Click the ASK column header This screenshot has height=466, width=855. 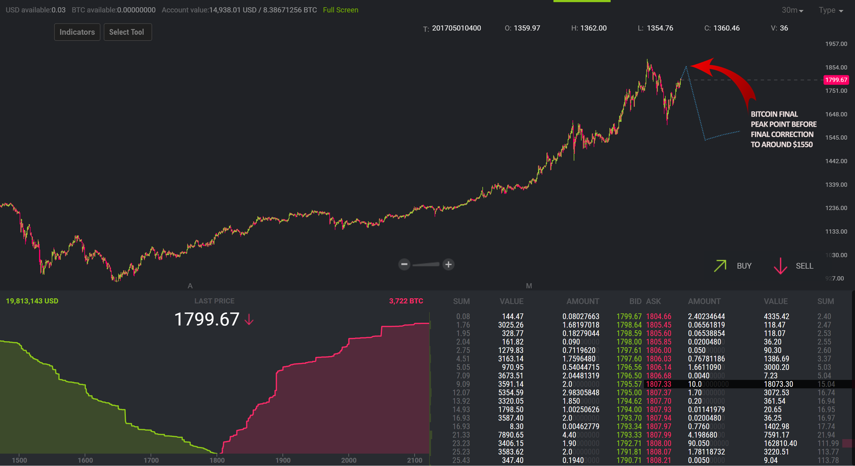click(x=653, y=301)
